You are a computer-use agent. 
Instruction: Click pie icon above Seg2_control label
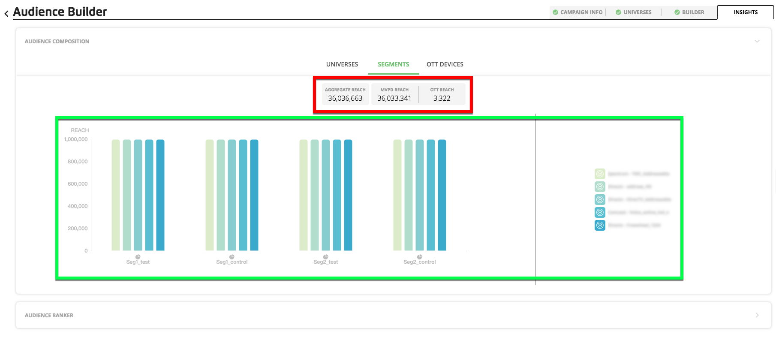pos(420,257)
